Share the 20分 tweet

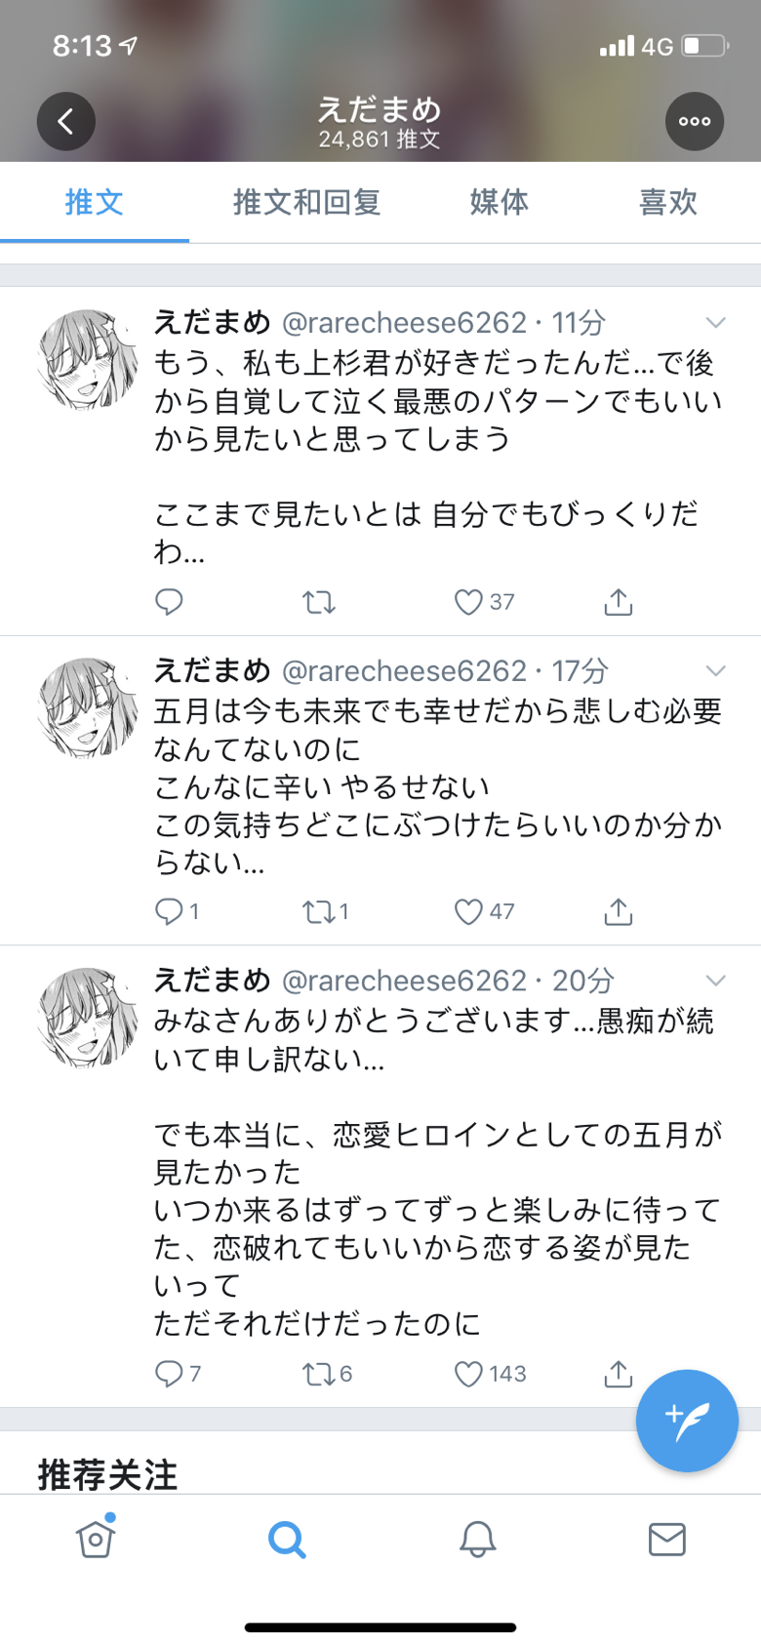tap(619, 1374)
